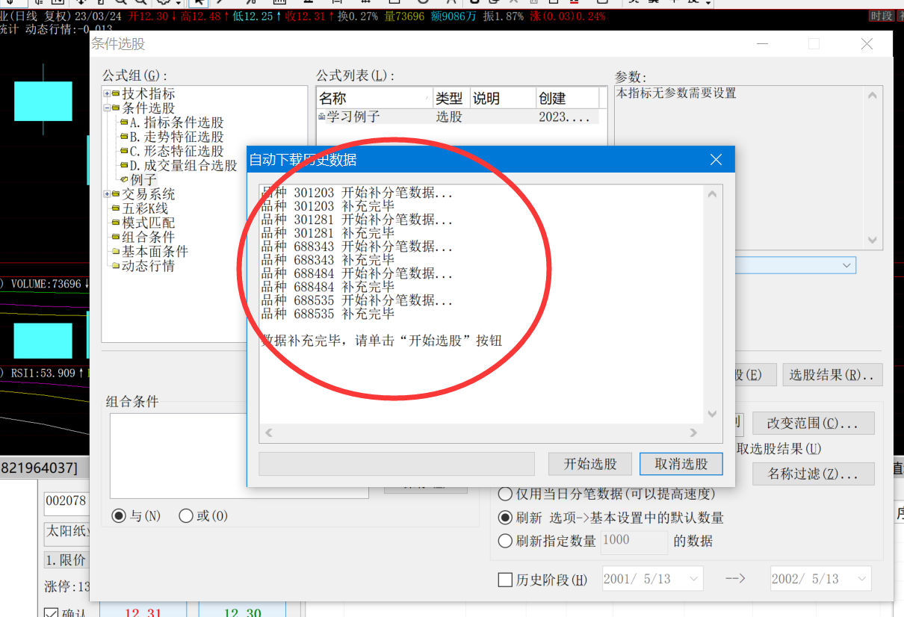Sort formula list by 说明 column
904x617 pixels.
pos(503,99)
